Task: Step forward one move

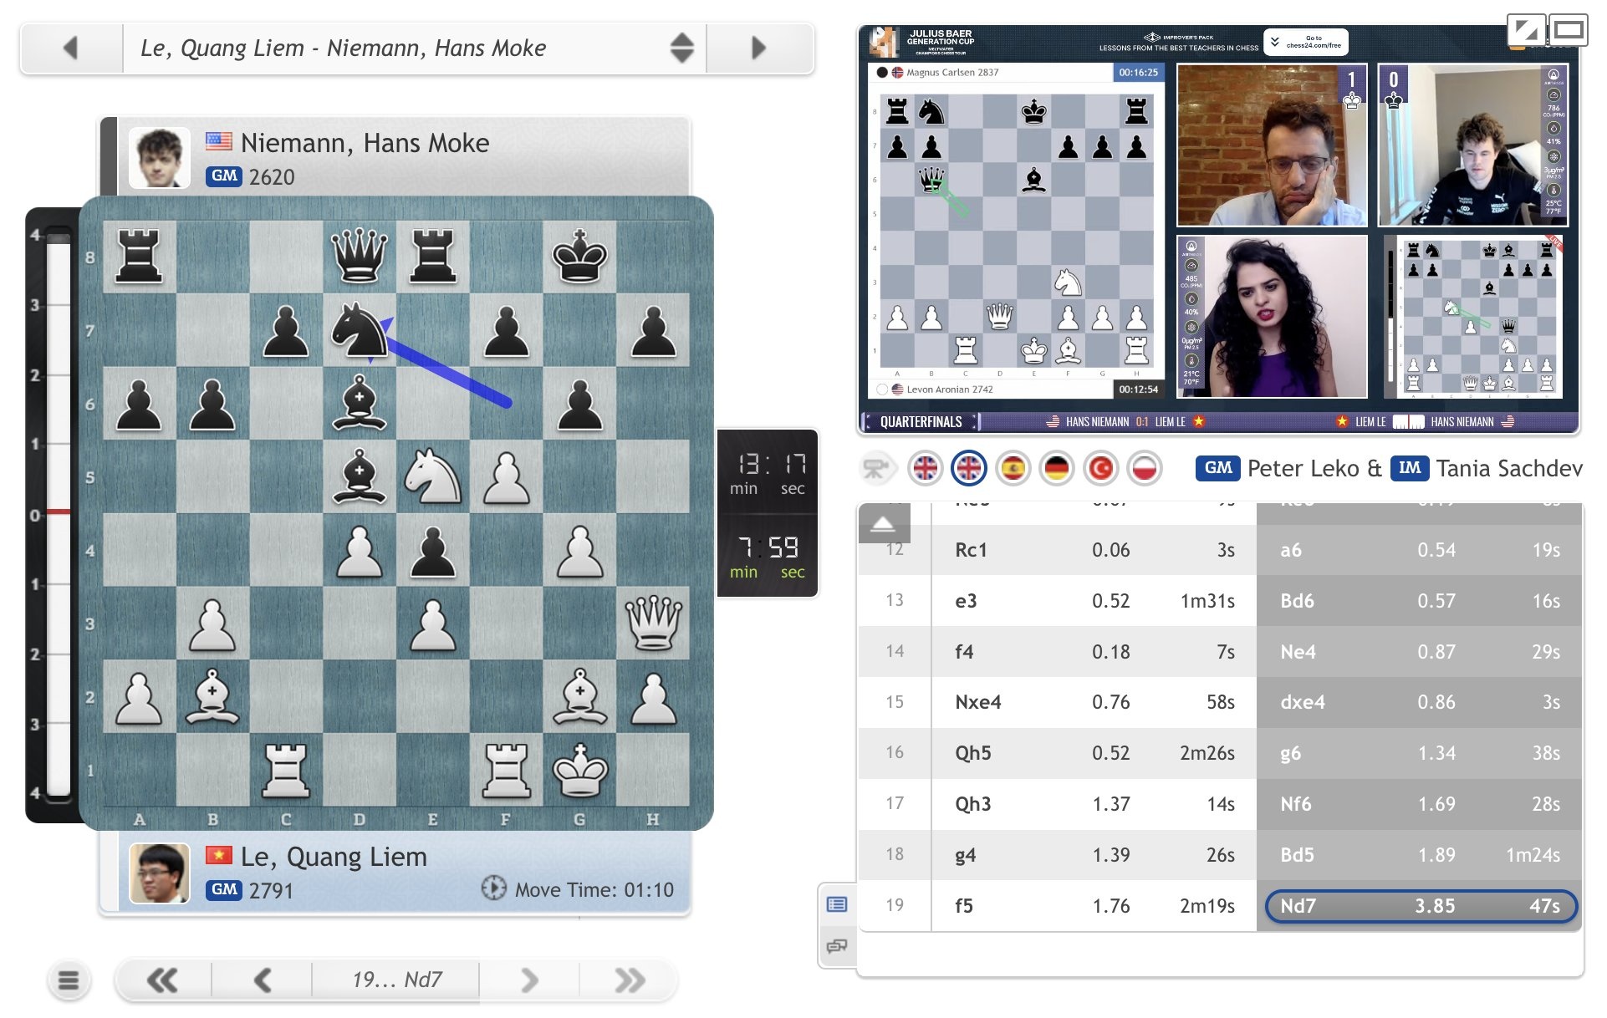Action: coord(528,980)
